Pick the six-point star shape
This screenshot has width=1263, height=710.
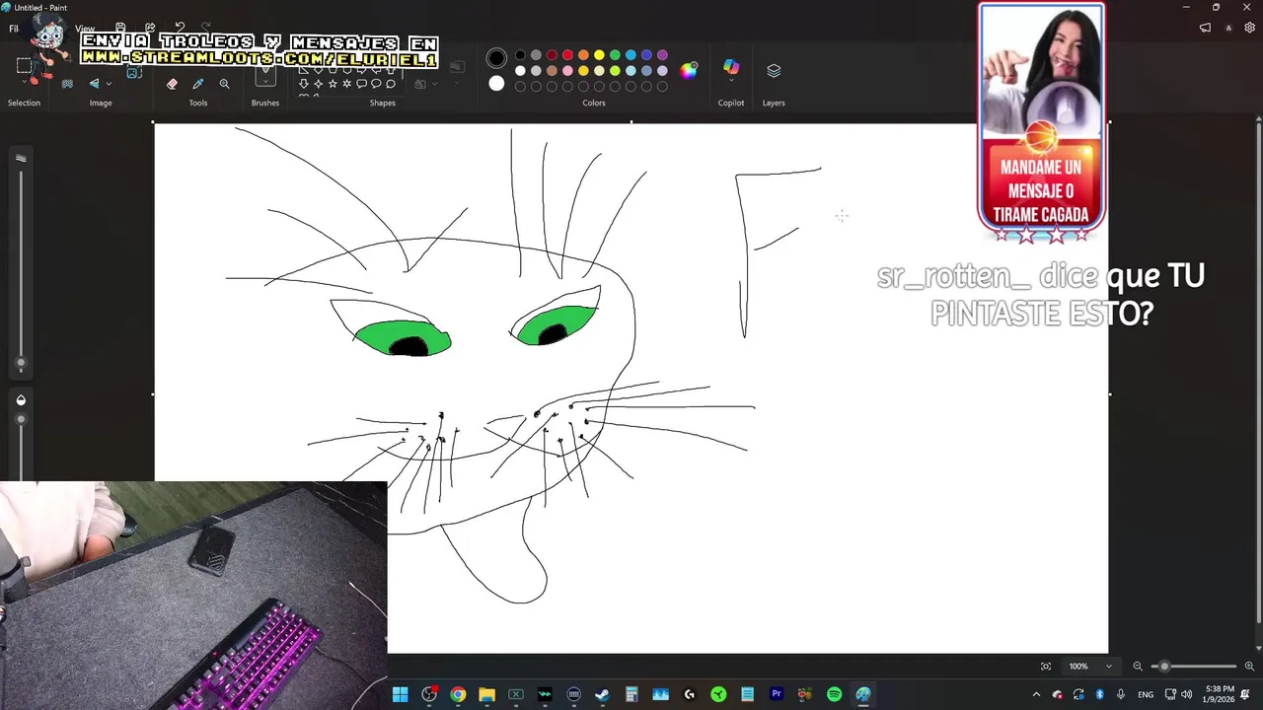coord(347,84)
